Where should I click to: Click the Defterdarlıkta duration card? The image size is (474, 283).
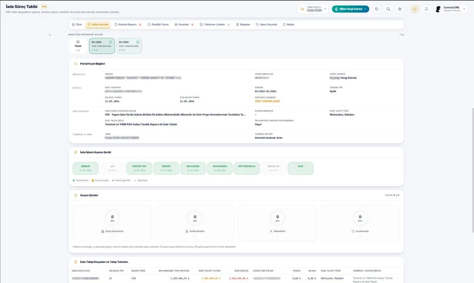195,223
